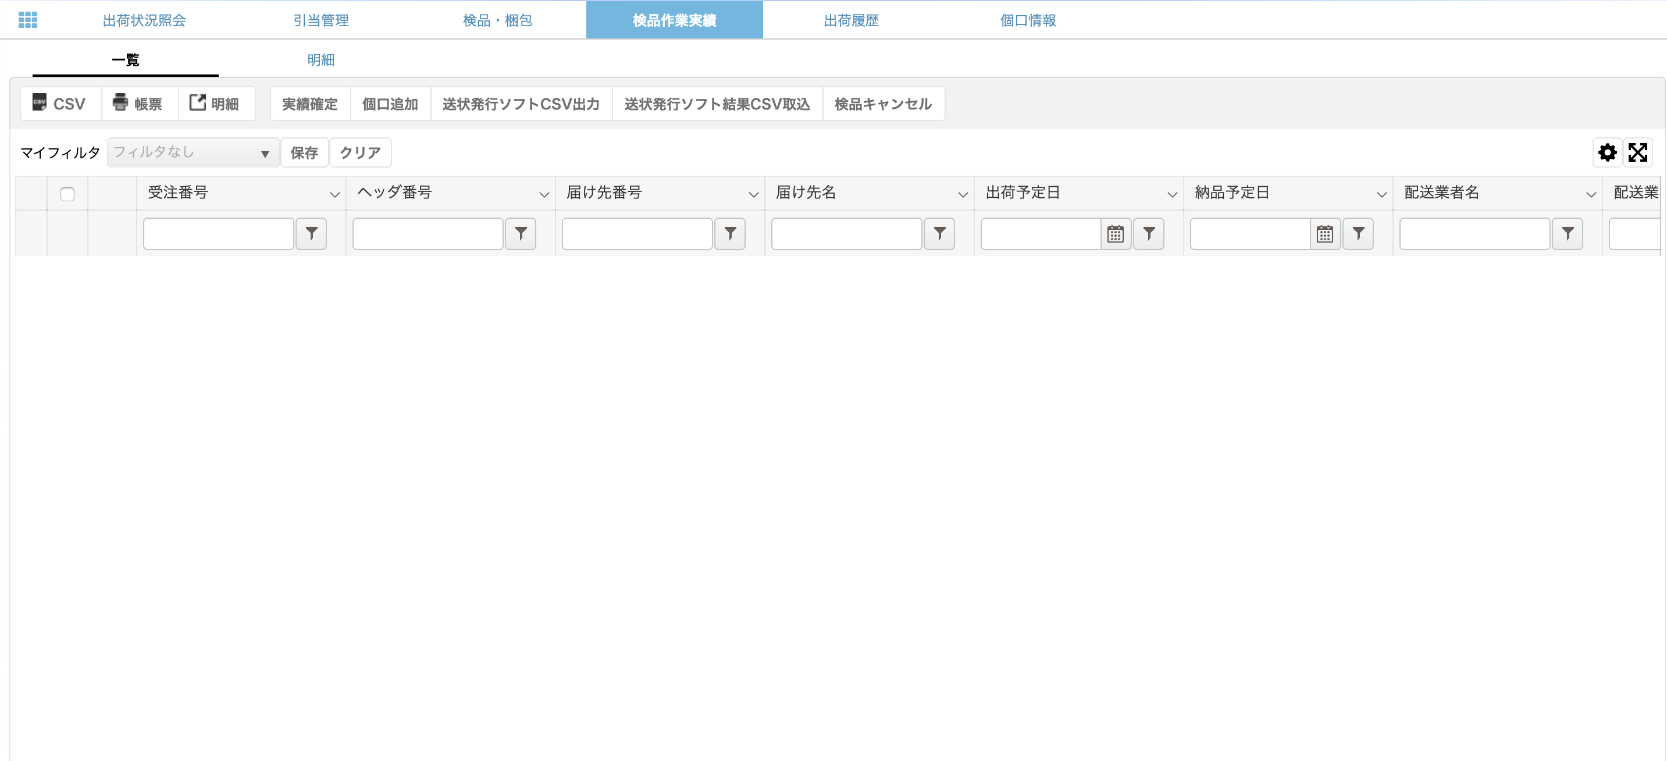Click the 検品キャンセル button
The image size is (1667, 761).
[x=884, y=104]
